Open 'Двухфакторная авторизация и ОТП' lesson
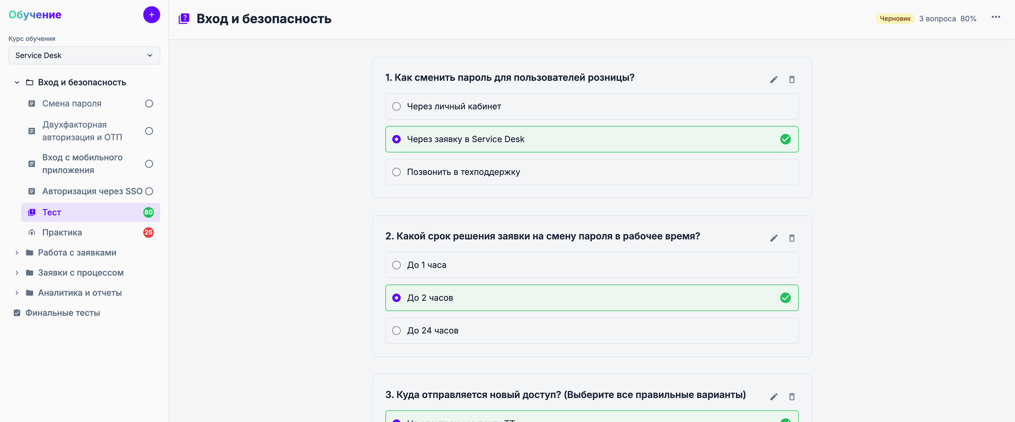Viewport: 1015px width, 422px height. click(x=82, y=131)
